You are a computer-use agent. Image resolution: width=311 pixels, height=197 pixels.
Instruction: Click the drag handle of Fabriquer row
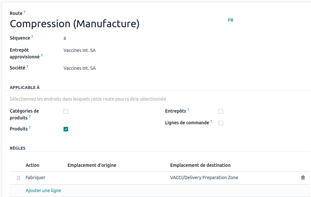[x=18, y=178]
